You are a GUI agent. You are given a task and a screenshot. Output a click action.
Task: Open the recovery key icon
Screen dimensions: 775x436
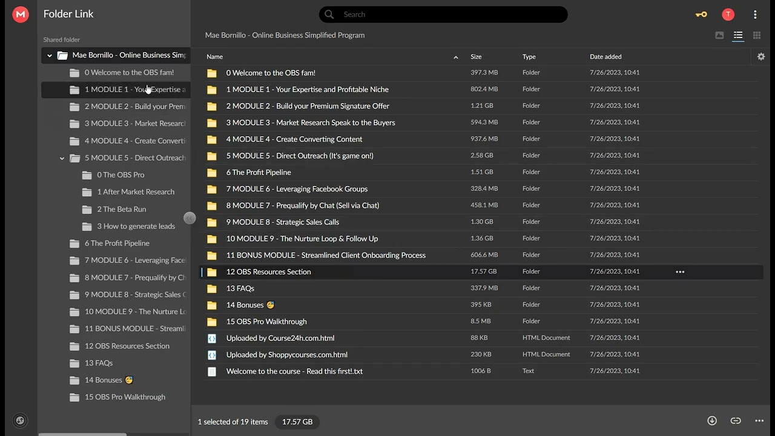pos(701,15)
